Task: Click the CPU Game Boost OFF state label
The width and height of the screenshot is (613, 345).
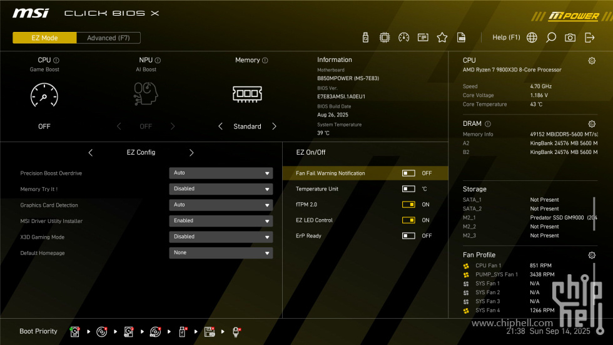Action: pyautogui.click(x=44, y=126)
